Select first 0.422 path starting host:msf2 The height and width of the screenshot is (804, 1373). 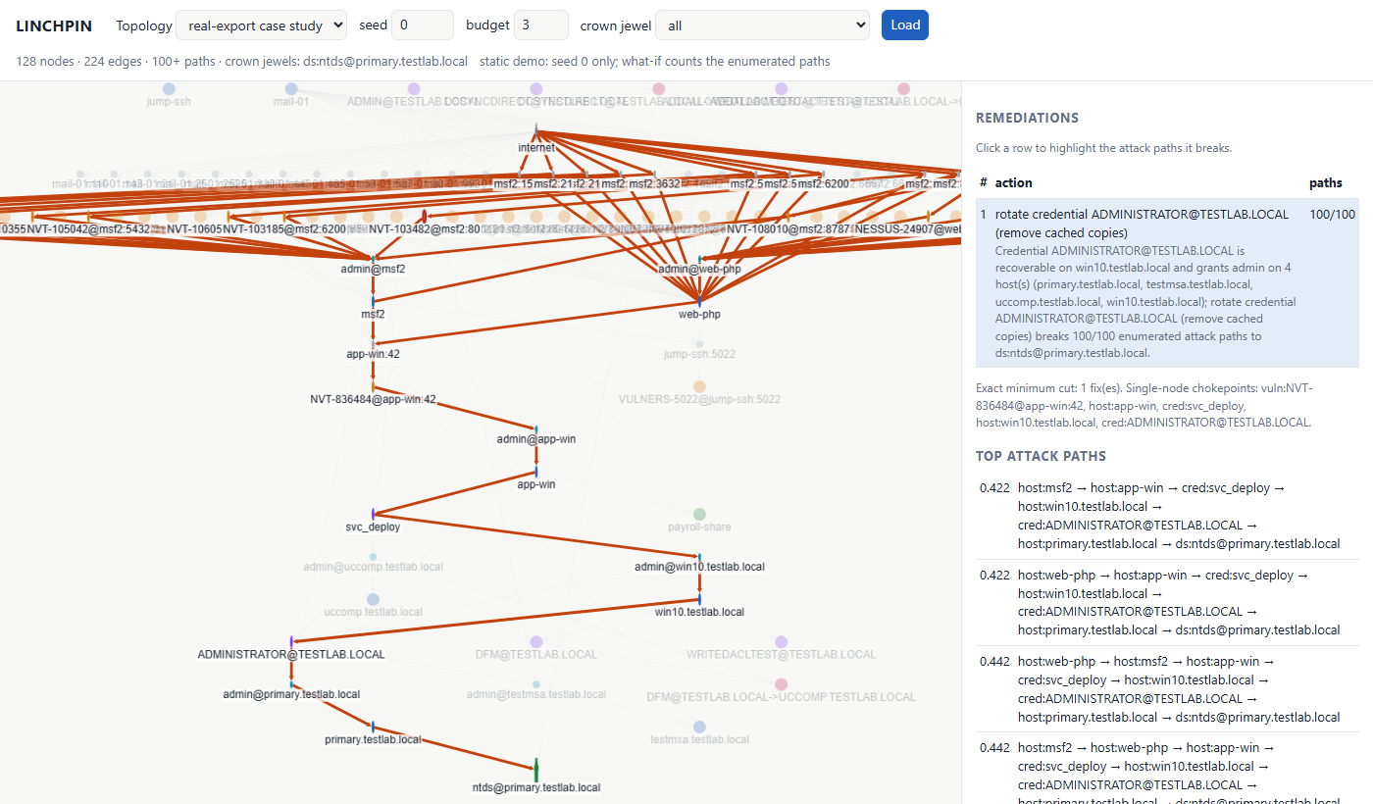pos(1167,516)
